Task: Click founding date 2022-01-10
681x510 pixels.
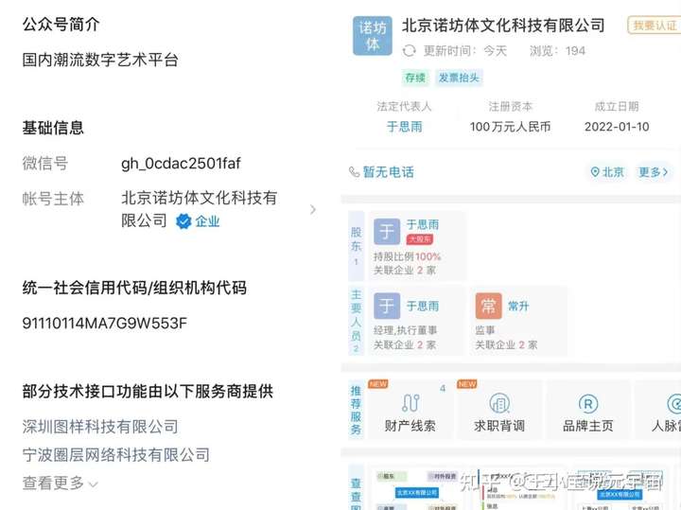Action: (617, 127)
